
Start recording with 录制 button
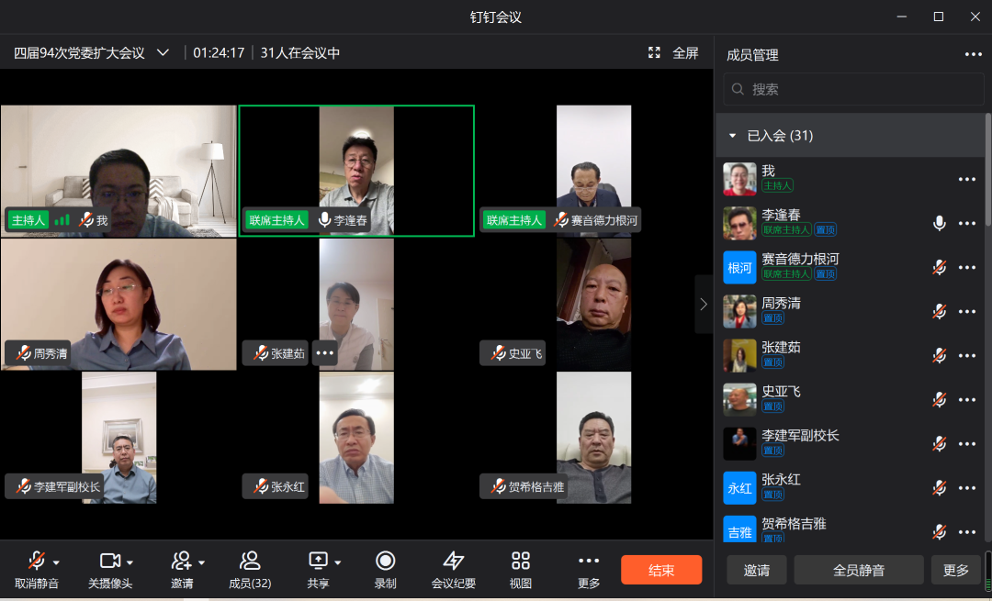pyautogui.click(x=385, y=570)
